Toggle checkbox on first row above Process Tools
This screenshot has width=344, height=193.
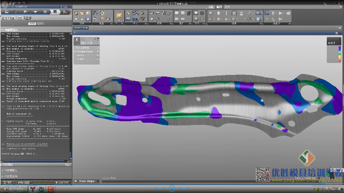click(x=98, y=47)
